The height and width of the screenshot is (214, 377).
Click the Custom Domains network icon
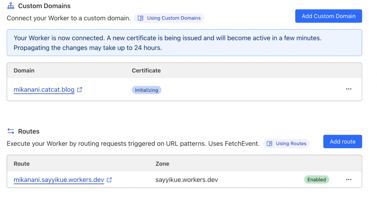11,6
